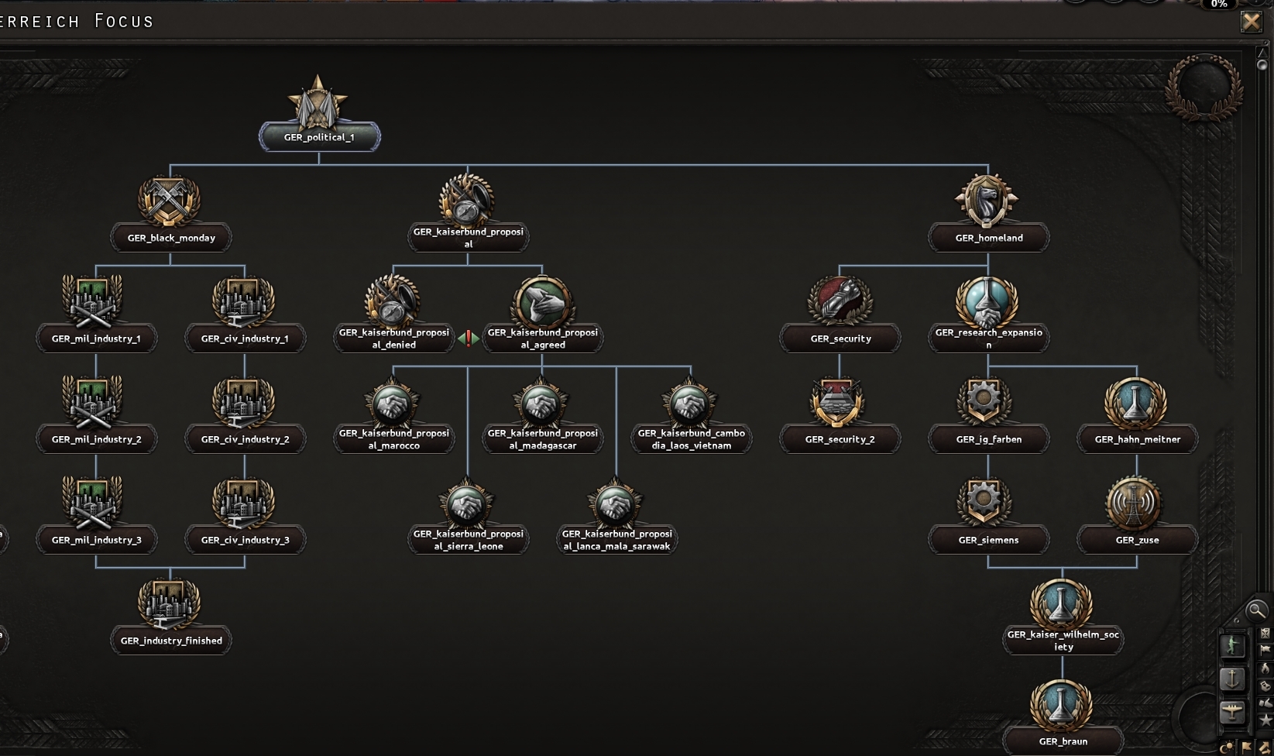The image size is (1274, 756).
Task: Select the proposial_sierra_leone focus label
Action: [469, 540]
